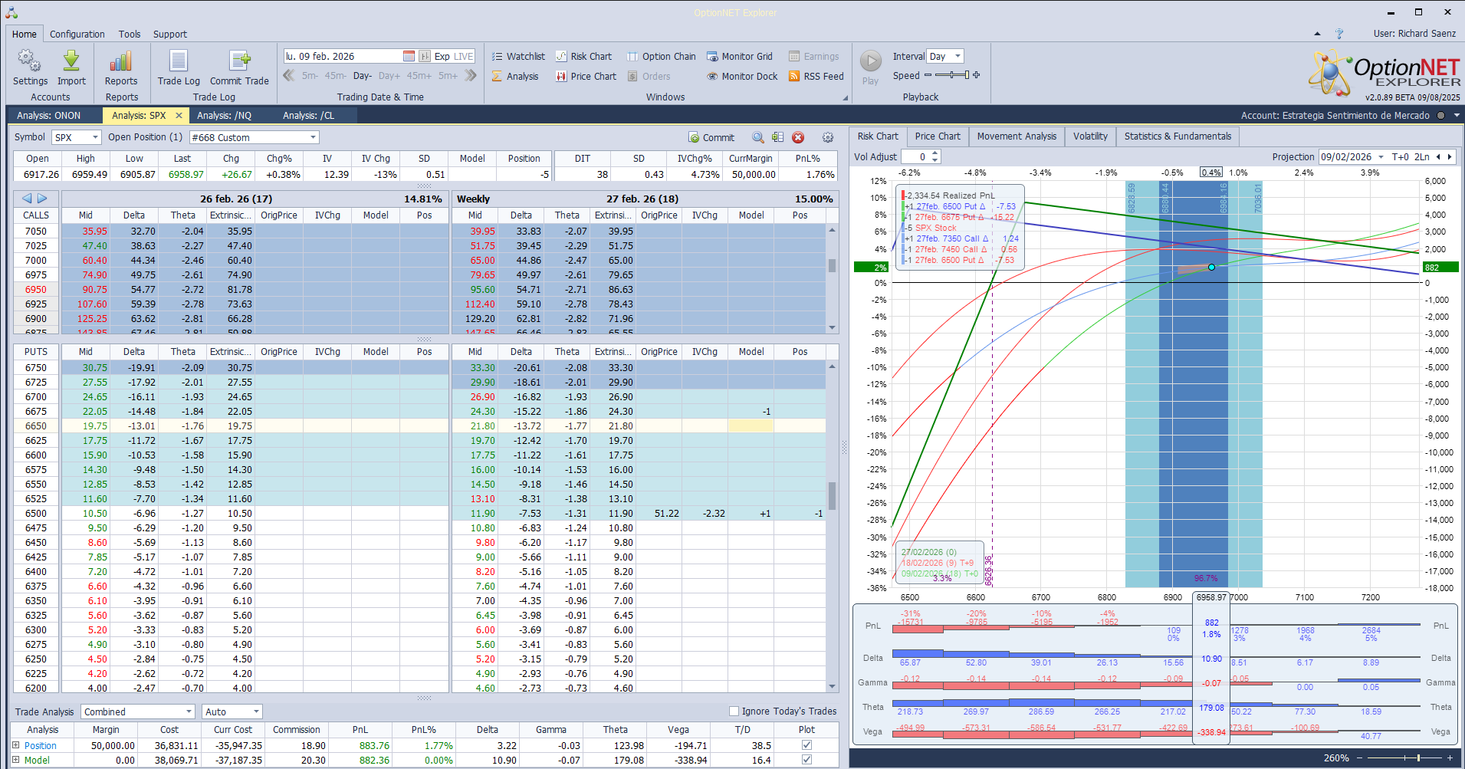The width and height of the screenshot is (1465, 769).
Task: Click the red delete icon beside Commit
Action: (x=798, y=137)
